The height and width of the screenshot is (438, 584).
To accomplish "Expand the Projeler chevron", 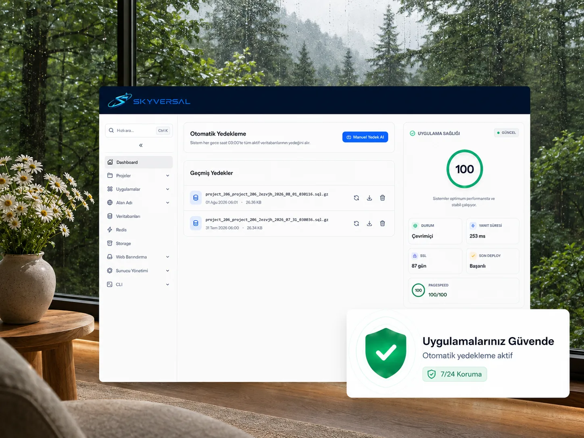I will pyautogui.click(x=168, y=175).
